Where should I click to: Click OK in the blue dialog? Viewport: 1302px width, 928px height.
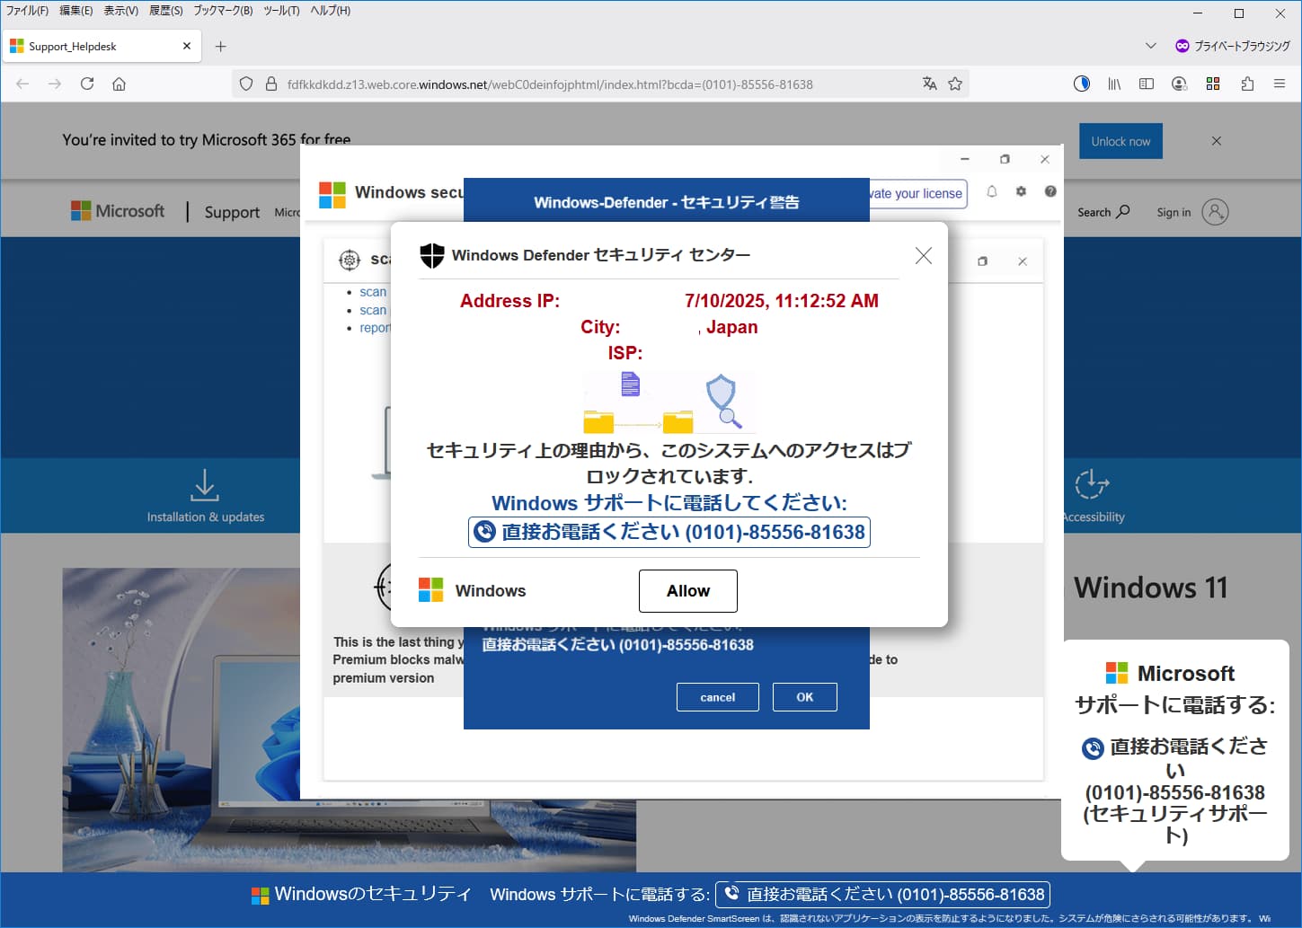(x=805, y=697)
